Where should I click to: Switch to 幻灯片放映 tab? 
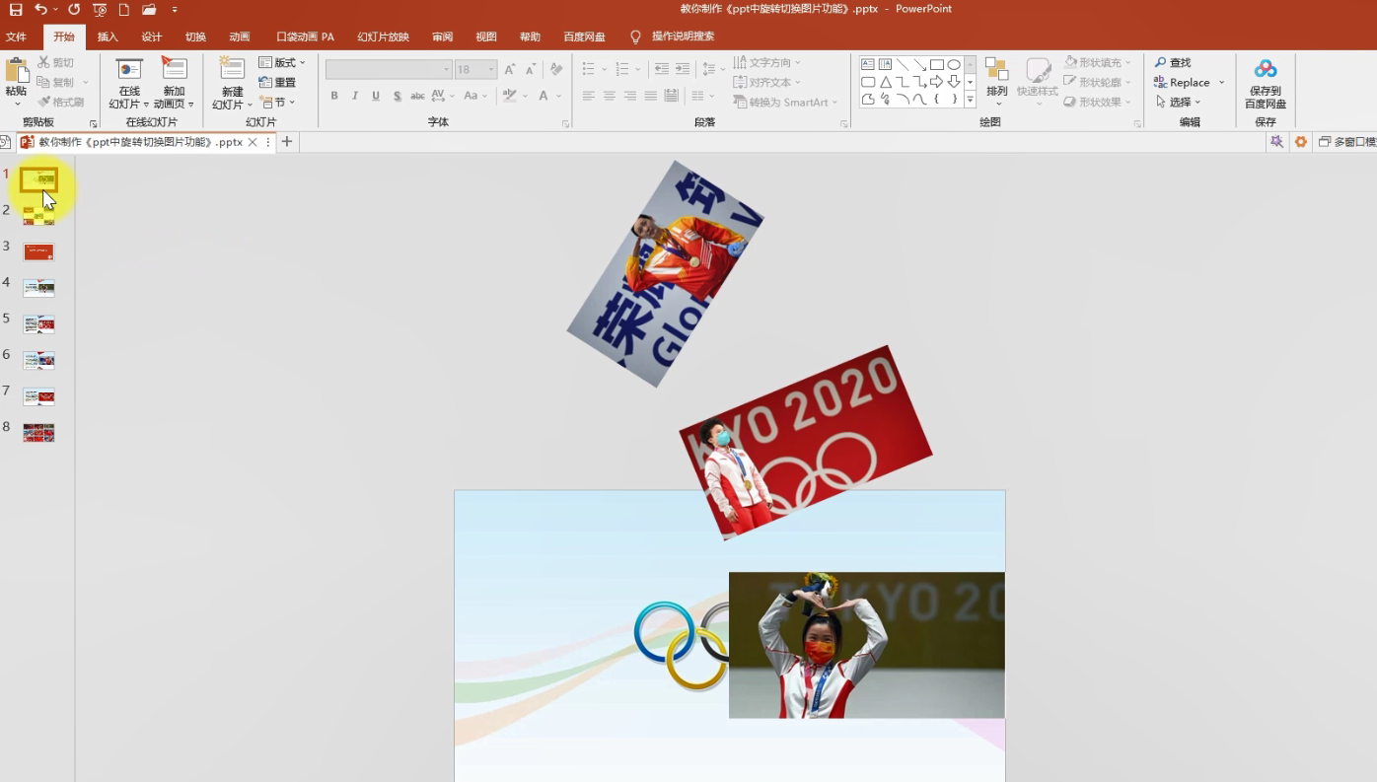point(383,36)
